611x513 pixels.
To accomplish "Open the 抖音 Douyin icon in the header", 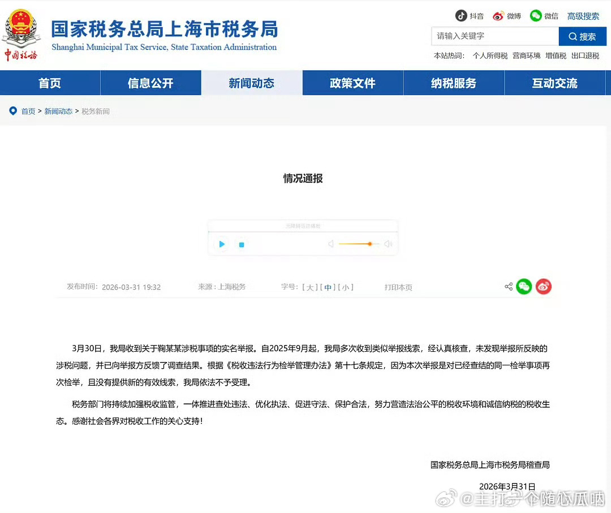I will coord(462,15).
